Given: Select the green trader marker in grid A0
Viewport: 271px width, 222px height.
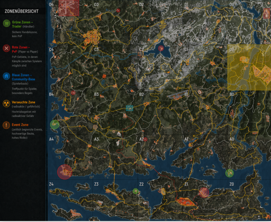Looking at the screenshot, I should click(229, 173).
